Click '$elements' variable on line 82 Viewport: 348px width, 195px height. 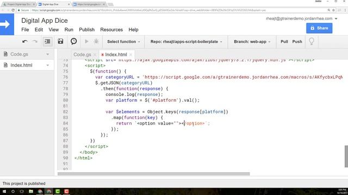[128, 112]
